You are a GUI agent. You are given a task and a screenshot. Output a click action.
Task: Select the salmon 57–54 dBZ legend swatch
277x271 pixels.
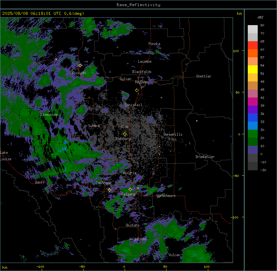point(253,61)
